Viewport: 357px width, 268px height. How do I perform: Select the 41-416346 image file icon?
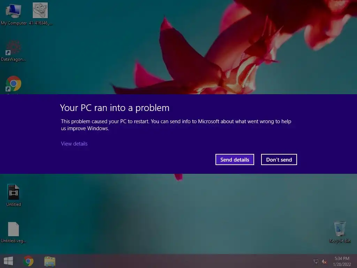pos(40,14)
